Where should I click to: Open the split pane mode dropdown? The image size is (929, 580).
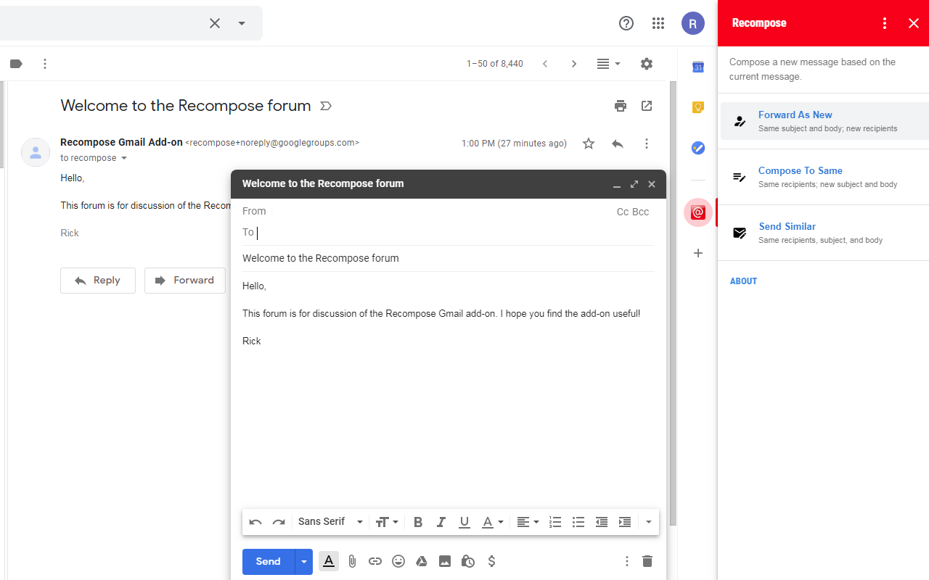pyautogui.click(x=609, y=64)
